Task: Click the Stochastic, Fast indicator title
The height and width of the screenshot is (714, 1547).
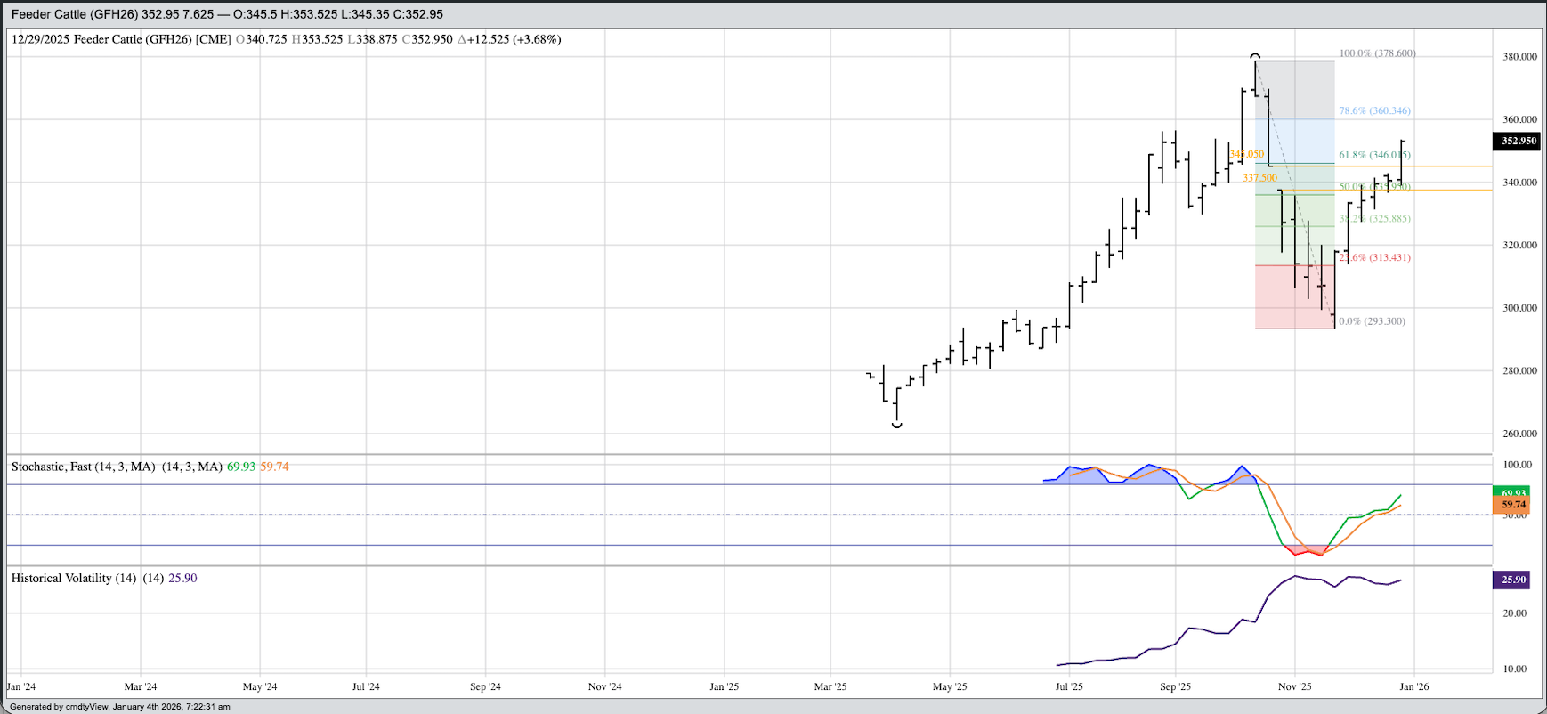Action: [x=83, y=467]
